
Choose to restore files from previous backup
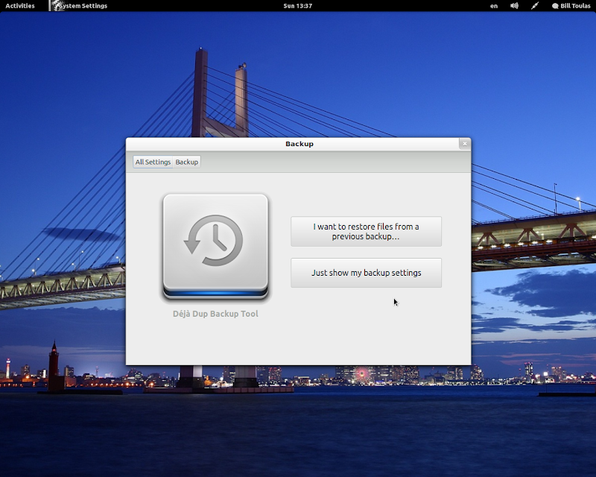(366, 231)
